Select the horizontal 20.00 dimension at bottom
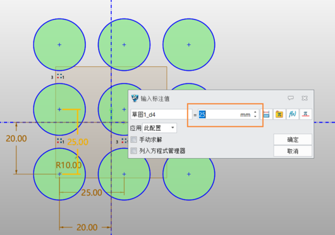This screenshot has width=335, height=235. click(87, 227)
